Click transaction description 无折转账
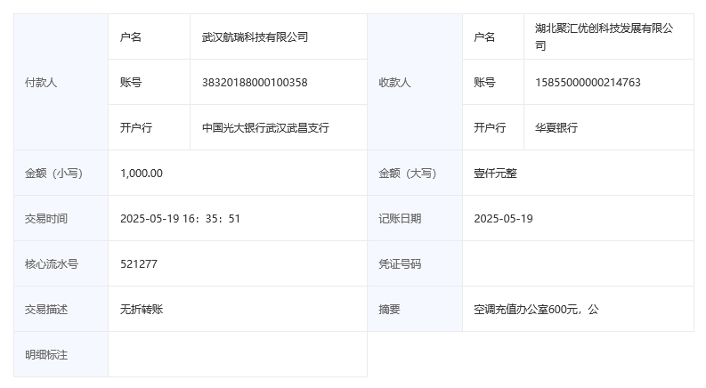The height and width of the screenshot is (388, 706). (x=142, y=310)
